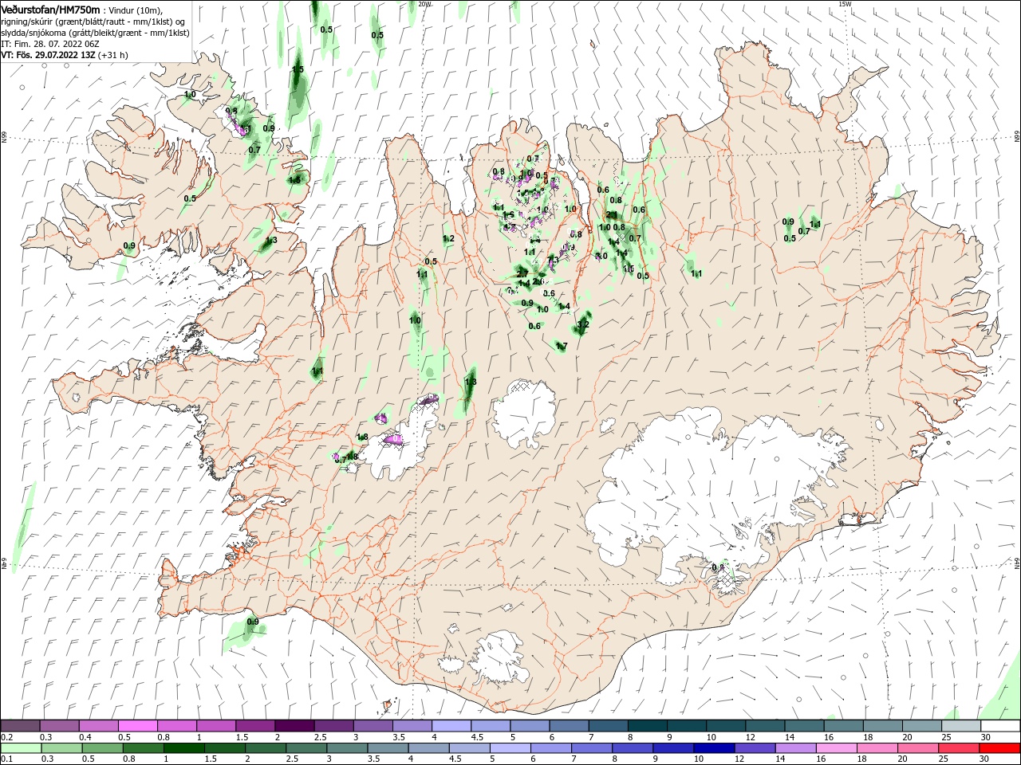The image size is (1021, 765).
Task: Select the deep blue 10 swatch in lower scale
Action: tap(713, 748)
